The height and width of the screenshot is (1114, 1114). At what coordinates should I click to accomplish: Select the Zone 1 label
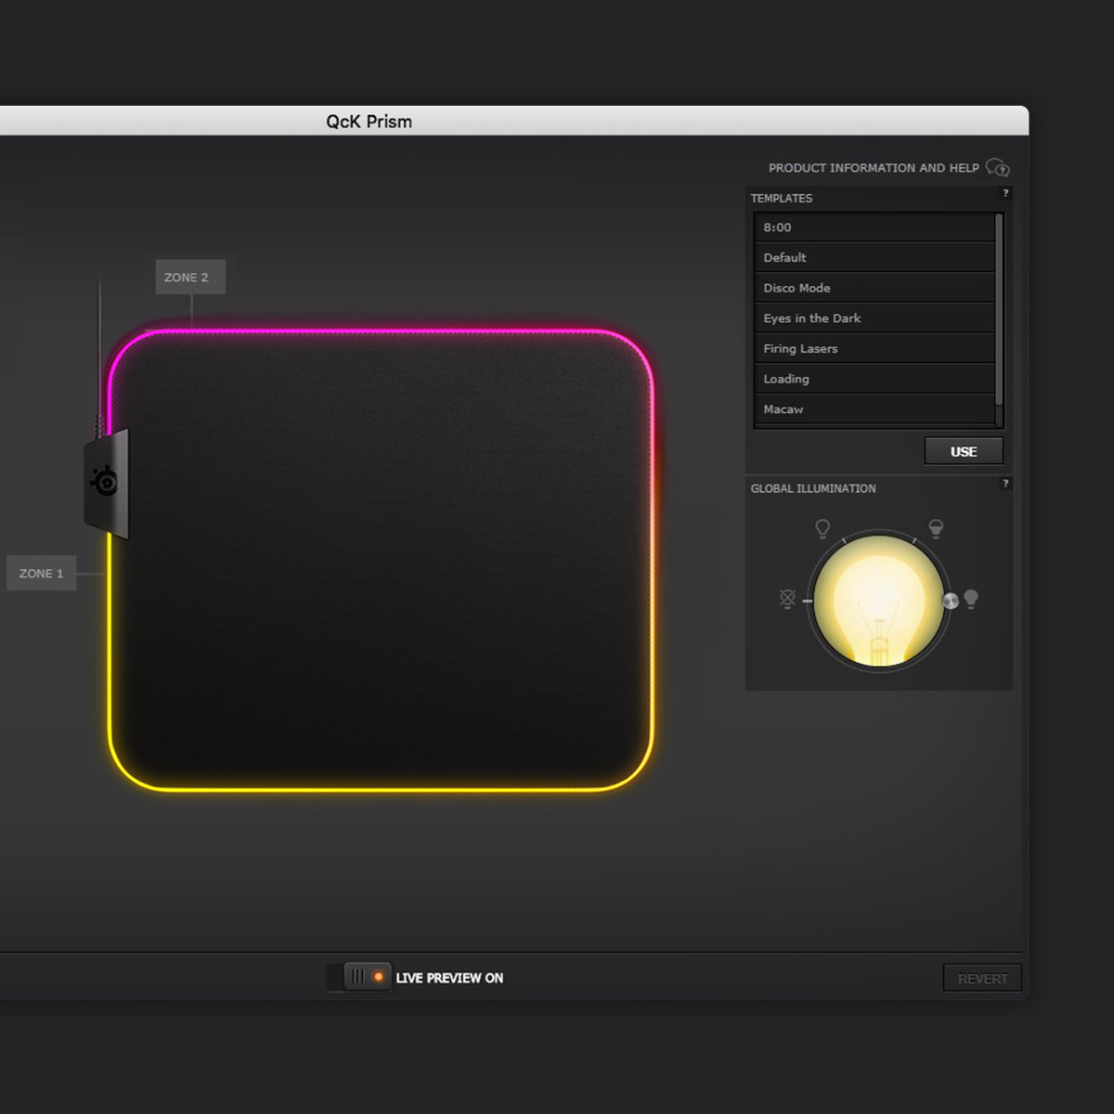coord(42,574)
